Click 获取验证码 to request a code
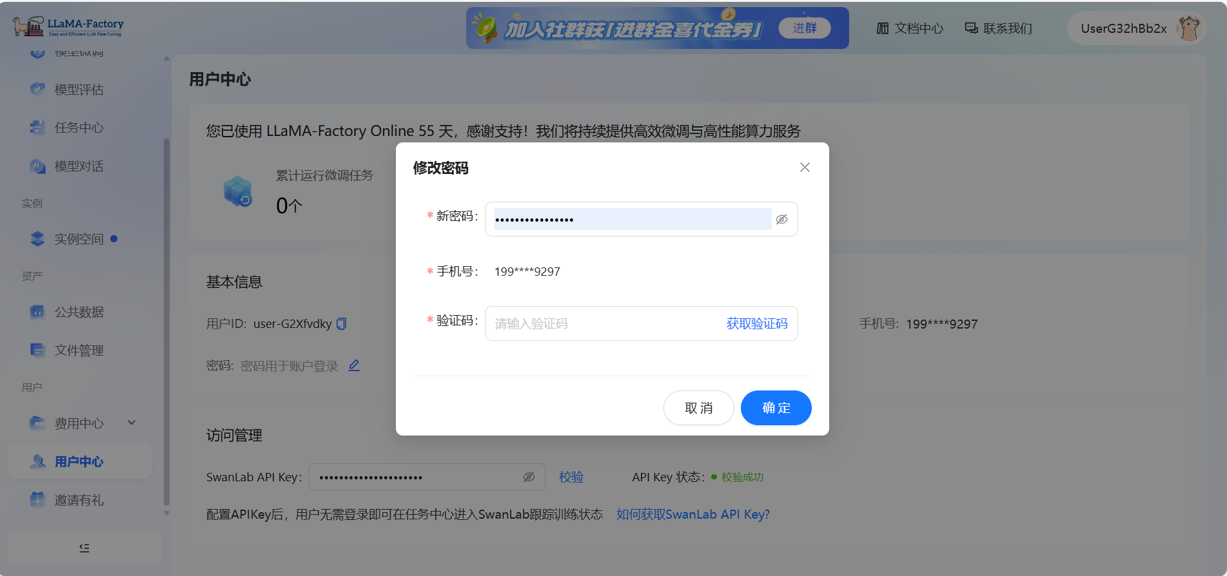1227x576 pixels. (757, 323)
